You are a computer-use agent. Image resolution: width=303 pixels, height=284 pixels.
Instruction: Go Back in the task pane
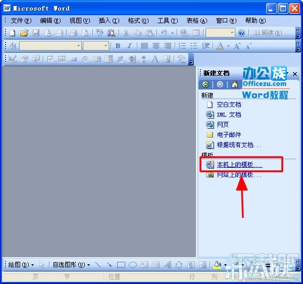(206, 84)
